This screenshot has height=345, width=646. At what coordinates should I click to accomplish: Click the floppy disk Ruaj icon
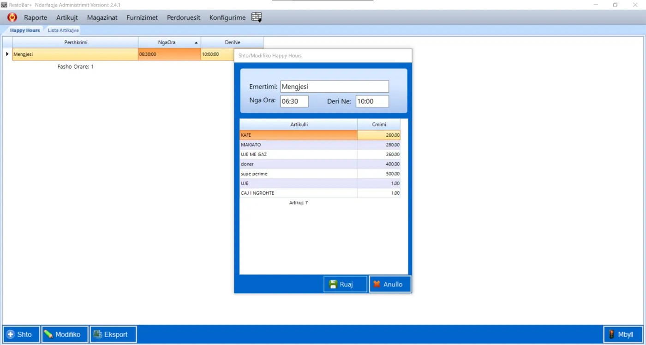[x=333, y=284]
